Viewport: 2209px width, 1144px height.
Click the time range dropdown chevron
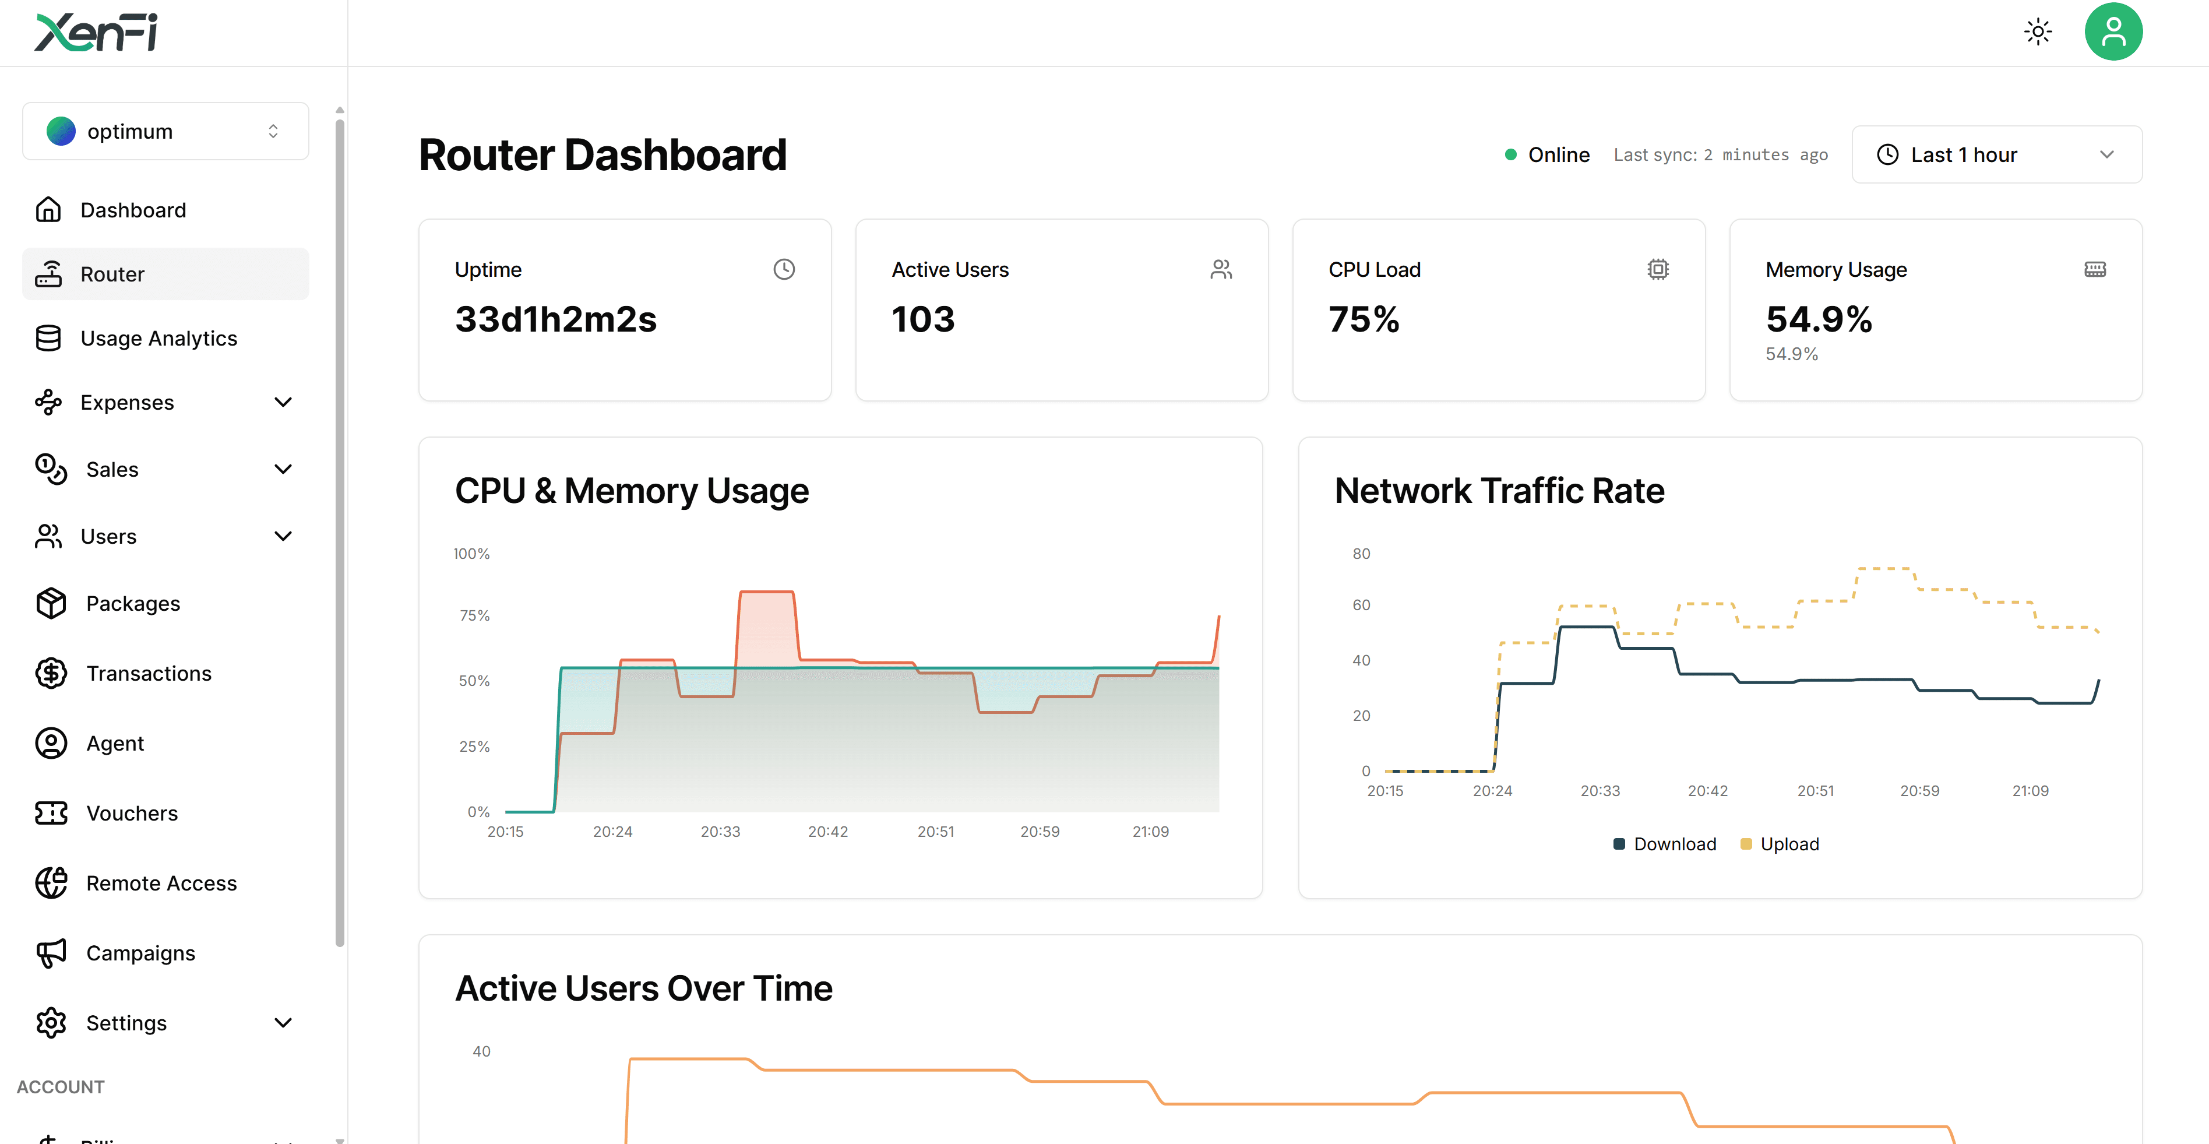(x=2106, y=155)
